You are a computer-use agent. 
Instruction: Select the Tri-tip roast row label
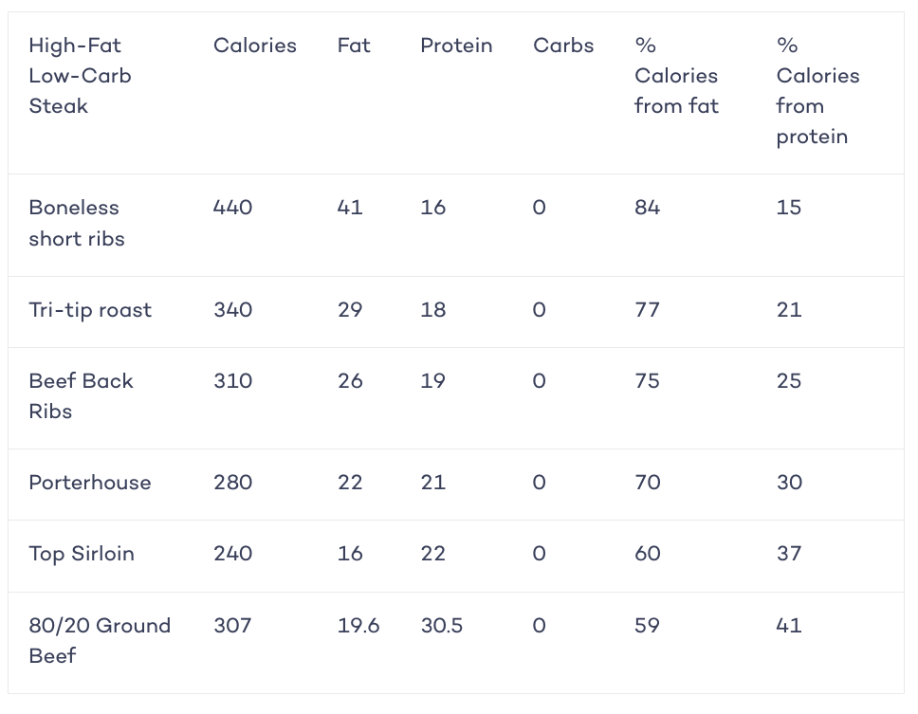click(90, 310)
